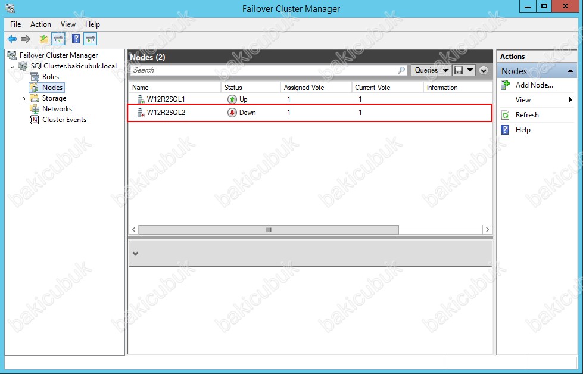Viewport: 583px width, 374px height.
Task: Click Refresh link in Actions pane
Action: click(x=527, y=115)
